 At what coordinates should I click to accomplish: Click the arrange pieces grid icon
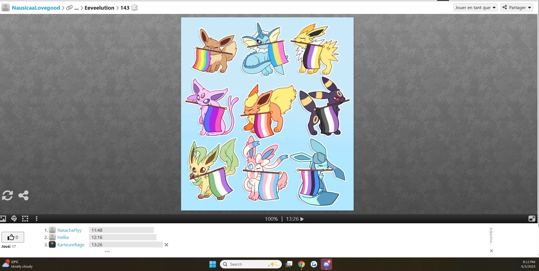(x=25, y=218)
